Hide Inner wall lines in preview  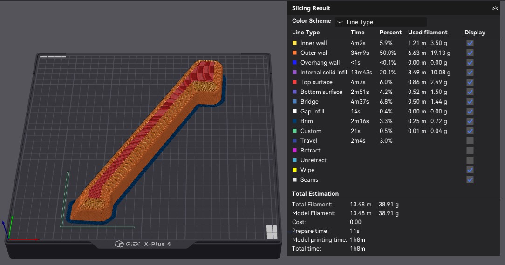click(470, 43)
